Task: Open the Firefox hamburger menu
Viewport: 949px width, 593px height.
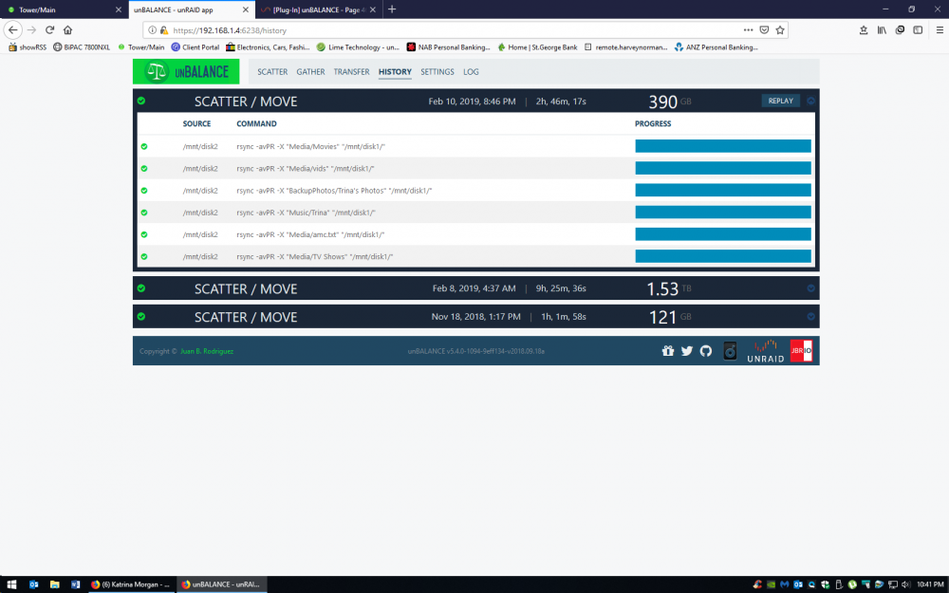Action: pos(940,30)
